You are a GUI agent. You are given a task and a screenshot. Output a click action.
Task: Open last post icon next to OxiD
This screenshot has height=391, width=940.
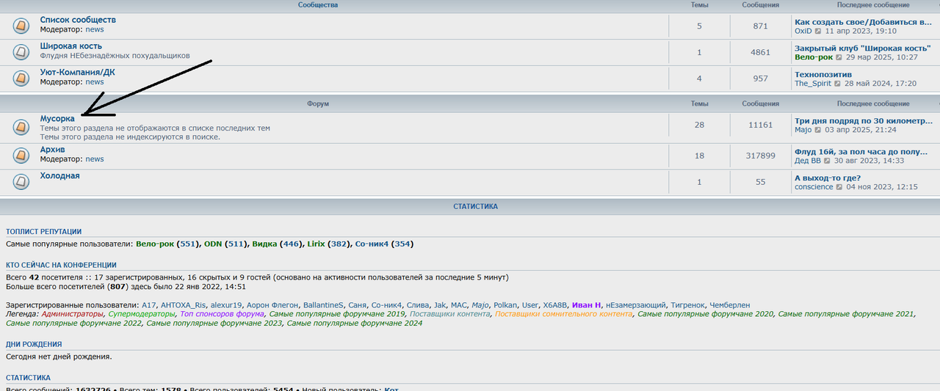click(818, 32)
